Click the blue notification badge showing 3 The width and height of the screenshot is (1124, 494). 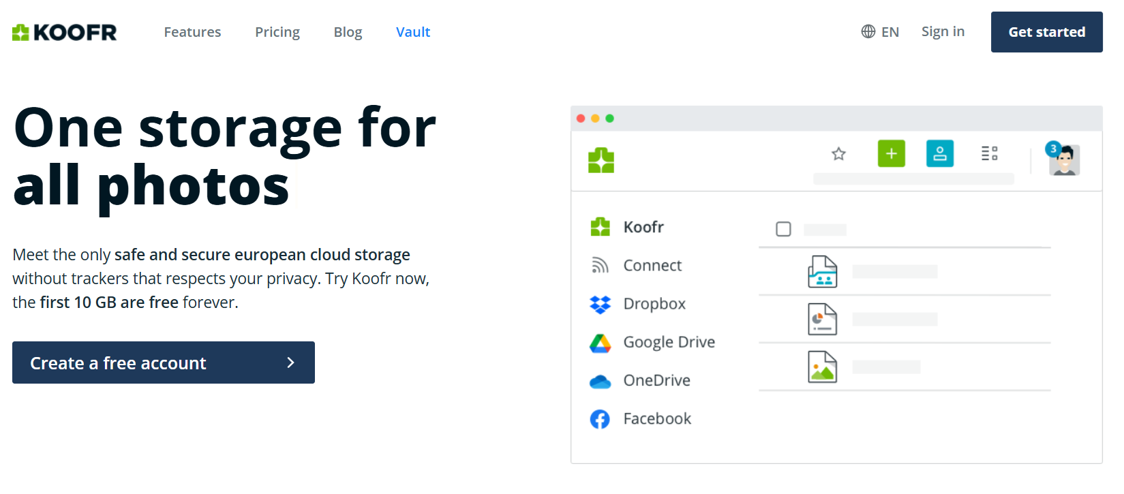1053,149
